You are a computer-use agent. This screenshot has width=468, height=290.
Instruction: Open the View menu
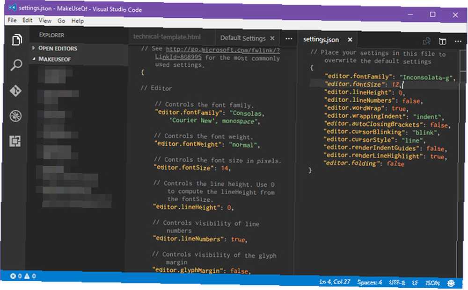click(45, 21)
